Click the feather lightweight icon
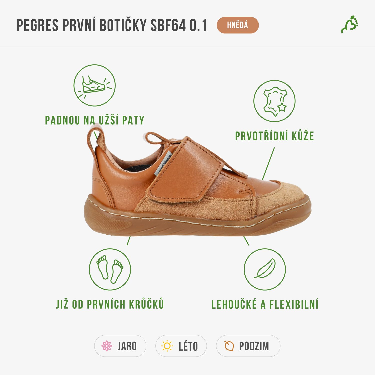The width and height of the screenshot is (375, 375). click(265, 269)
